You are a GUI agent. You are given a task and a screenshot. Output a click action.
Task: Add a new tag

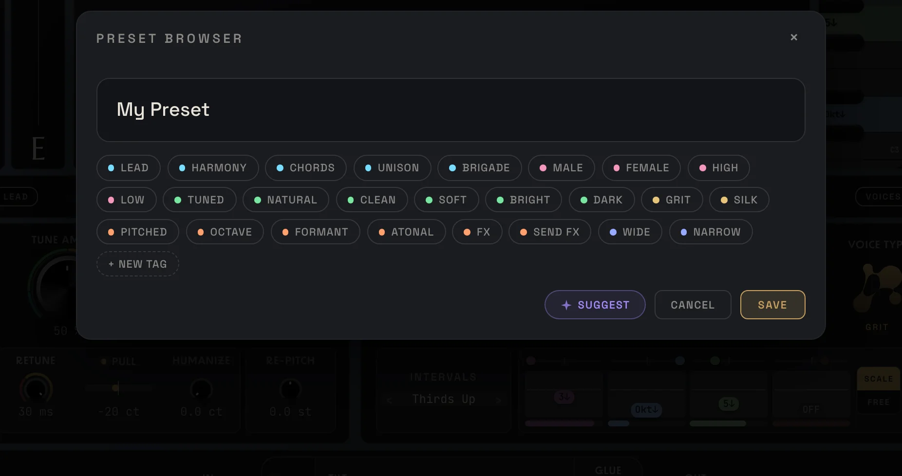(138, 264)
